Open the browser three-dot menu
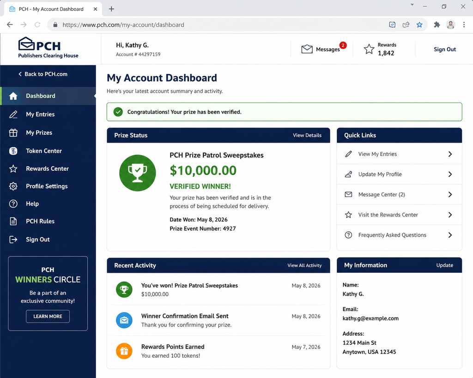The height and width of the screenshot is (378, 473). (x=464, y=25)
